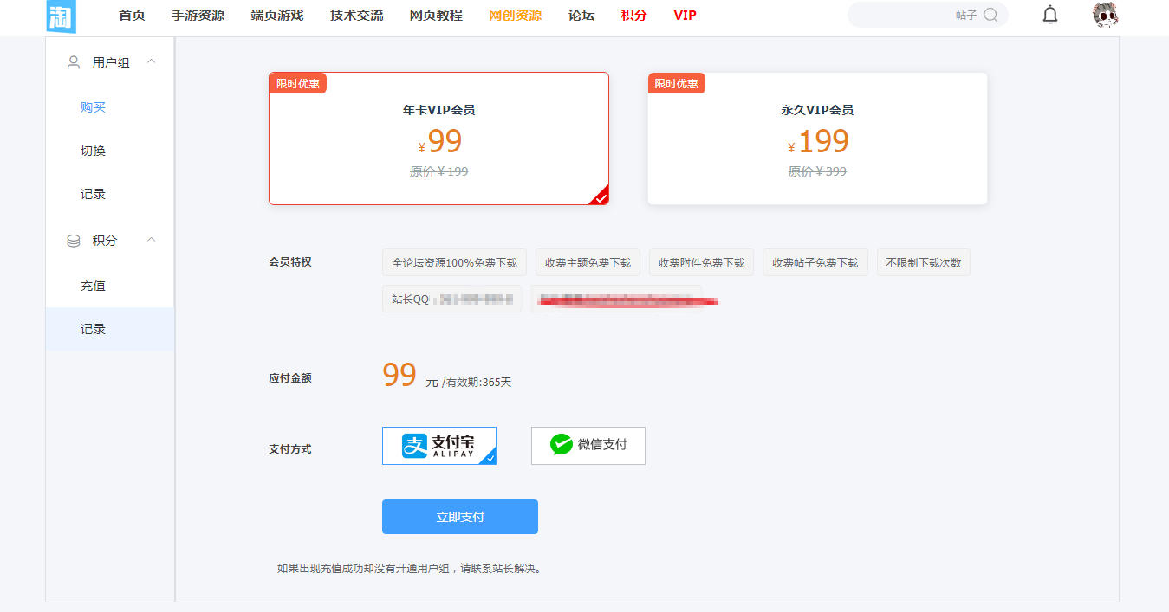Open the user avatar profile menu
The height and width of the screenshot is (612, 1169).
pos(1105,15)
